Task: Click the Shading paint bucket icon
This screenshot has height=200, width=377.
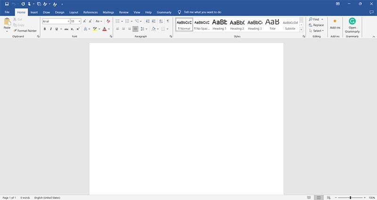Action: click(x=154, y=29)
